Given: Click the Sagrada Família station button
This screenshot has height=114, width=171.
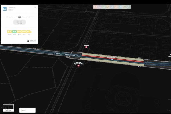Looking at the screenshot, I should tap(19, 22).
